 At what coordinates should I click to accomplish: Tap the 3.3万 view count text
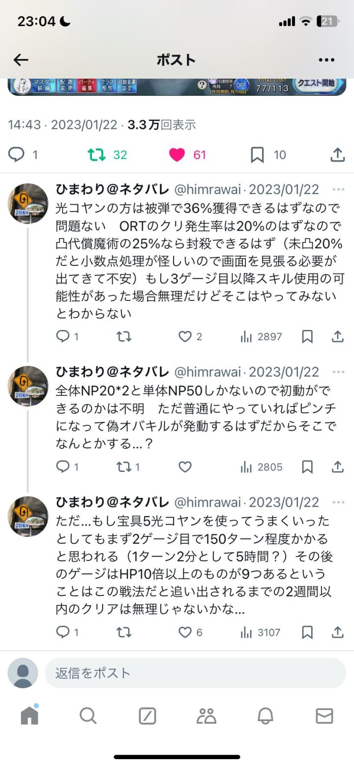pyautogui.click(x=144, y=125)
